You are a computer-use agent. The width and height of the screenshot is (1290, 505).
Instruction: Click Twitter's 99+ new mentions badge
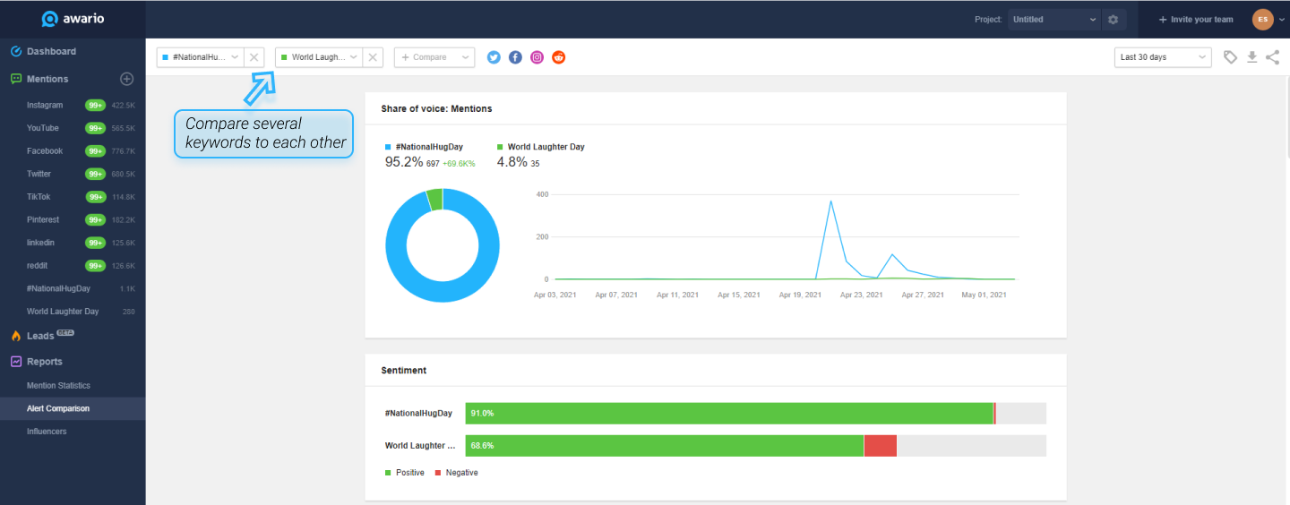[96, 174]
